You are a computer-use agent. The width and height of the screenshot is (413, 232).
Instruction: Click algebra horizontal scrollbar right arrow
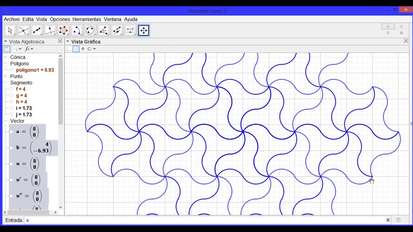coord(55,212)
